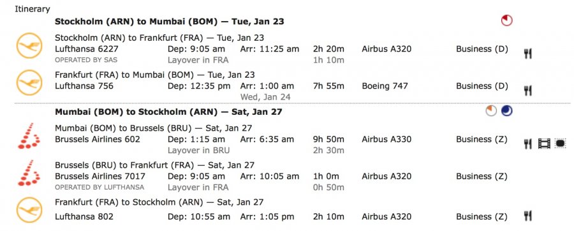Click the Lufthansa logo beside flight 802
Image resolution: width=574 pixels, height=231 pixels.
29,210
